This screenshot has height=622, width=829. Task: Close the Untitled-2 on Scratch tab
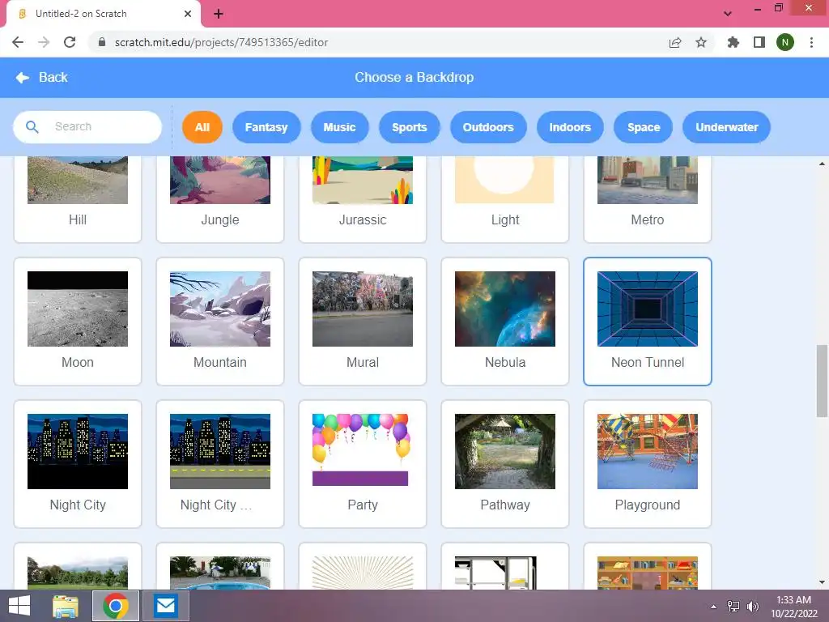[188, 14]
